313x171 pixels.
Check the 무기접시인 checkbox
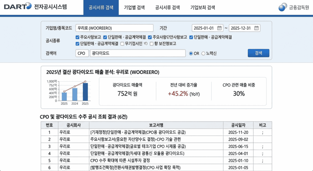tap(122, 43)
